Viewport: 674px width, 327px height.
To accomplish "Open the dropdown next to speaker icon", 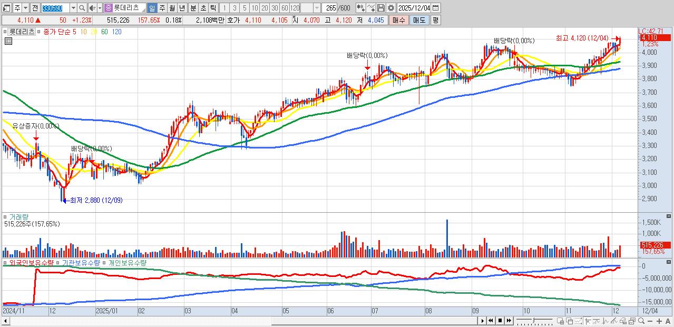I will [x=100, y=8].
